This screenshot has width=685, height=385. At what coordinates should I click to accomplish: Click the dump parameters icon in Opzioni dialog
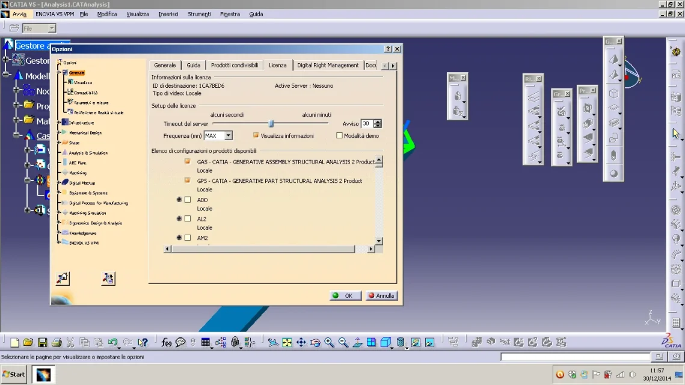[x=108, y=278]
